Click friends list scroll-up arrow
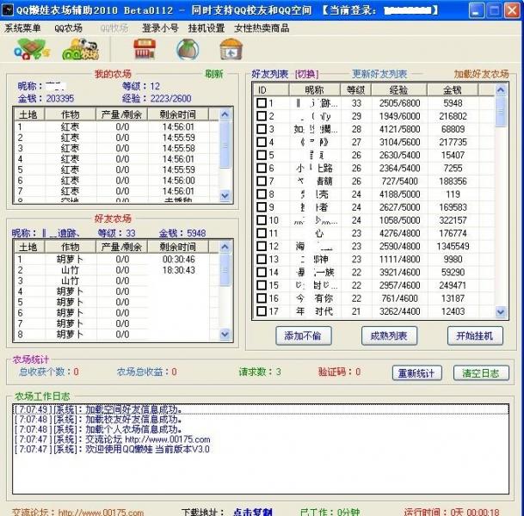524x516 pixels. (501, 89)
